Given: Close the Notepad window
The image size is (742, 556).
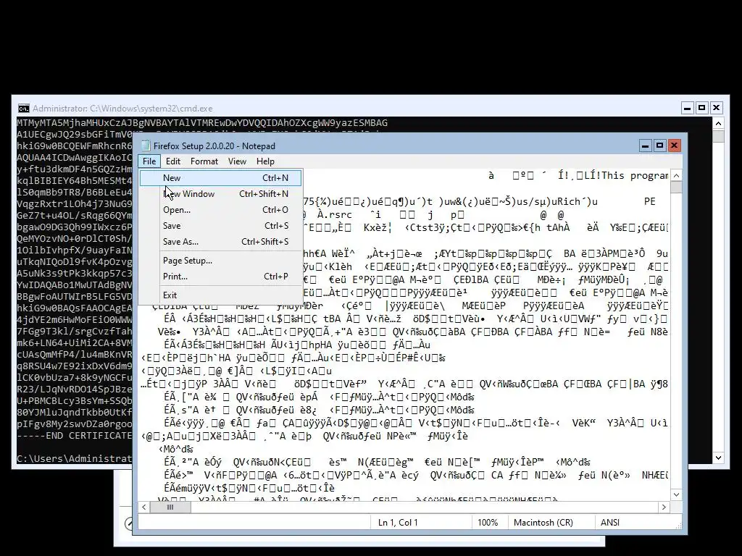Looking at the screenshot, I should [x=675, y=146].
